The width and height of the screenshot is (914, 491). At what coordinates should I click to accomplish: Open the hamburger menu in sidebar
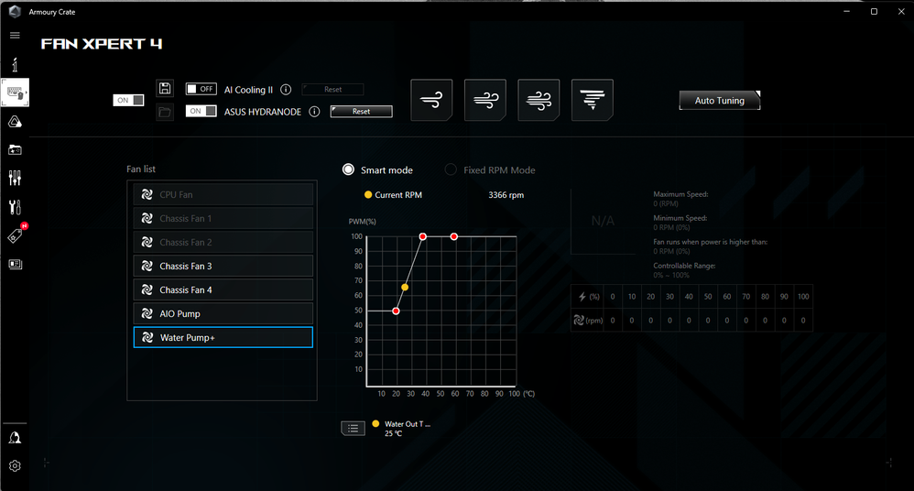15,36
